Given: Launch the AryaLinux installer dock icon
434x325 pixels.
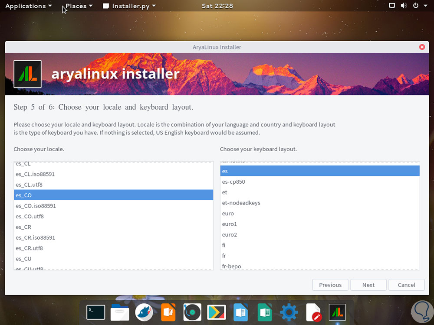Looking at the screenshot, I should pyautogui.click(x=337, y=312).
